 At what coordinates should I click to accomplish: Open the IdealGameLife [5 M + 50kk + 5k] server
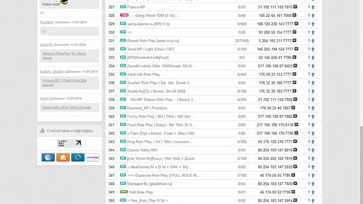(x=158, y=167)
